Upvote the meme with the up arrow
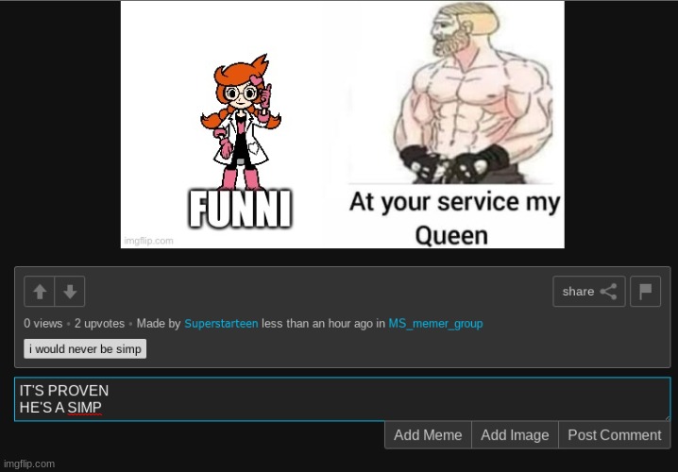The width and height of the screenshot is (678, 472). point(40,292)
